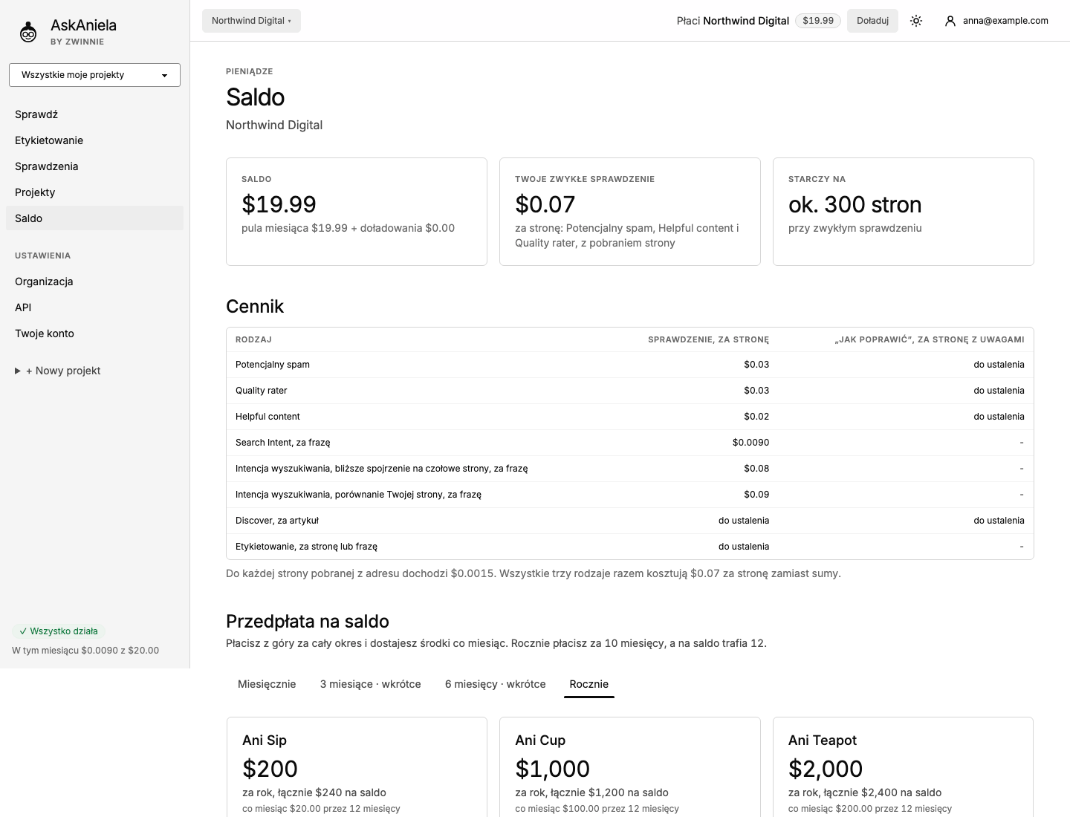Open Organizacja settings
This screenshot has height=817, width=1070.
click(x=94, y=281)
